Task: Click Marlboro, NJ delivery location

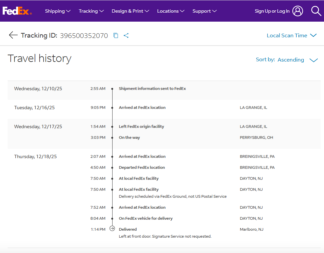Action: coord(251,229)
